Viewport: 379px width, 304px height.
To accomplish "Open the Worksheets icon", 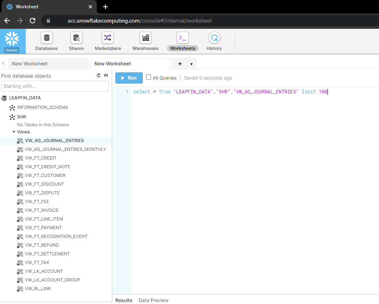I will coord(183,38).
